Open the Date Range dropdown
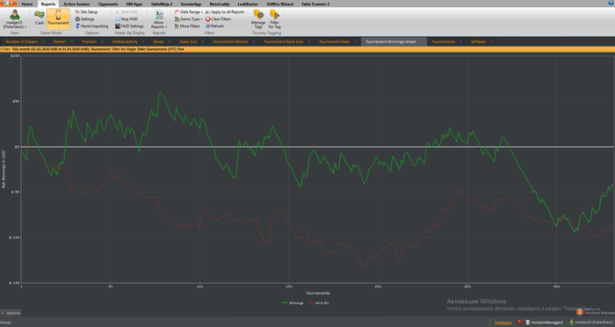The height and width of the screenshot is (327, 615). (x=188, y=11)
